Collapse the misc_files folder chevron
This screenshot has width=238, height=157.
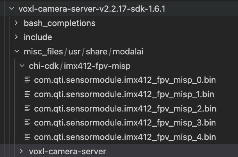point(16,51)
